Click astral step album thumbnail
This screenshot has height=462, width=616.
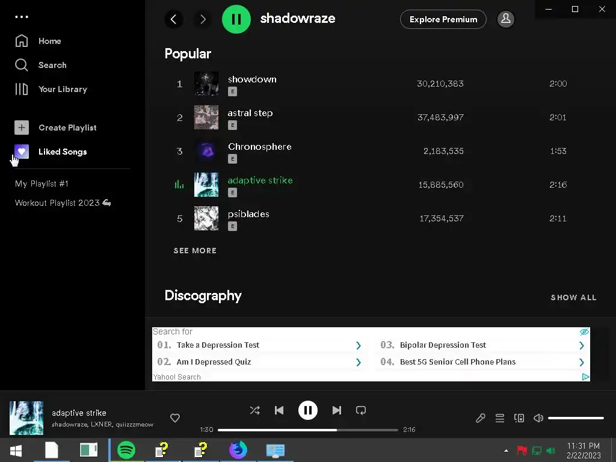(206, 117)
